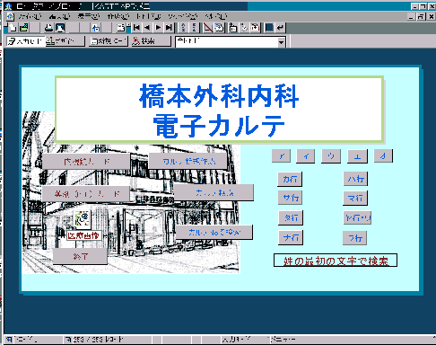
Task: Click the 医療画像 label
Action: coord(83,235)
